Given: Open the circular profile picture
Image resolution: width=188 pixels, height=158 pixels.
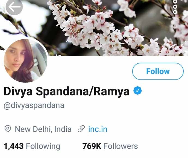Looking at the screenshot, I should [25, 61].
